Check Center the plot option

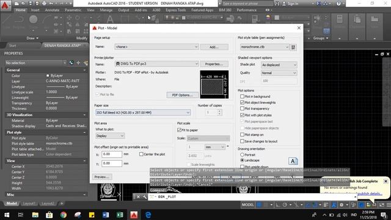tap(141, 154)
